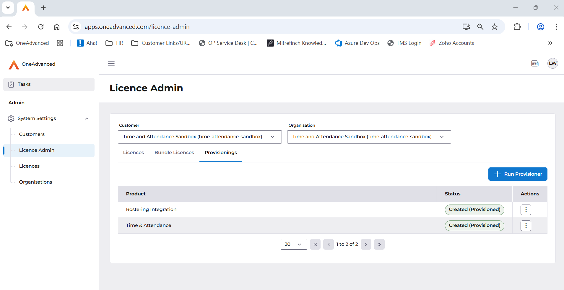Go to the last page of results

click(x=379, y=244)
